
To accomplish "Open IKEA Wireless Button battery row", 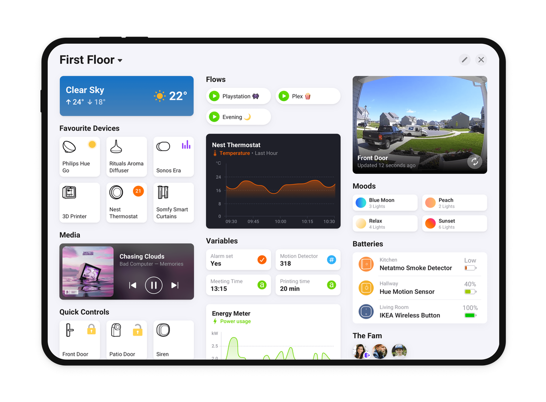I will pyautogui.click(x=420, y=312).
